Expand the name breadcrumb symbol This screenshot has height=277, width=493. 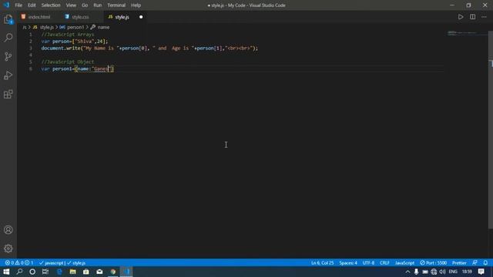(x=103, y=28)
